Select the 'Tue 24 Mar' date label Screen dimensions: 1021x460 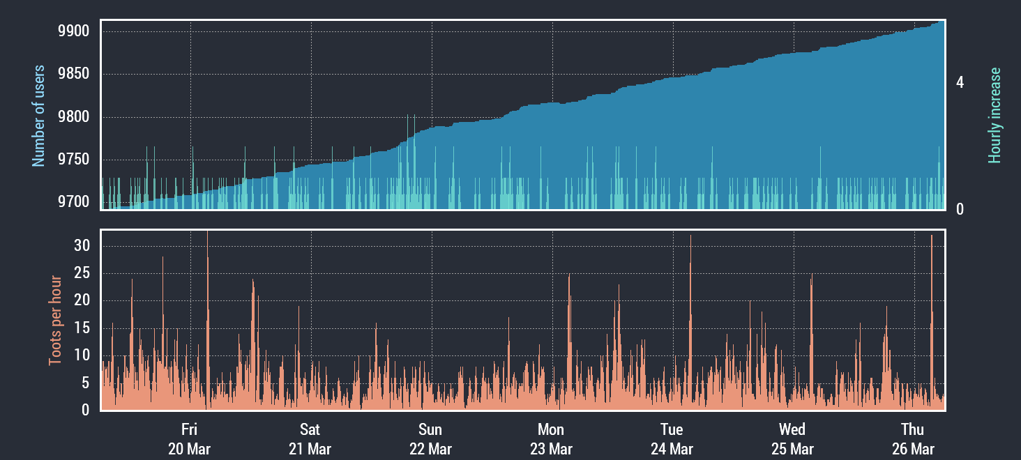672,438
